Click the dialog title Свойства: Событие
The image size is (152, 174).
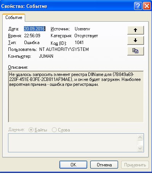(x=24, y=6)
